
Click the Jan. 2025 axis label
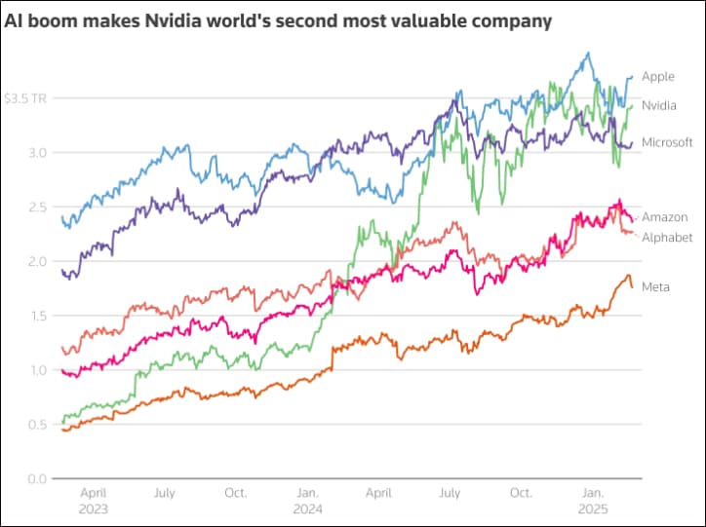[593, 501]
